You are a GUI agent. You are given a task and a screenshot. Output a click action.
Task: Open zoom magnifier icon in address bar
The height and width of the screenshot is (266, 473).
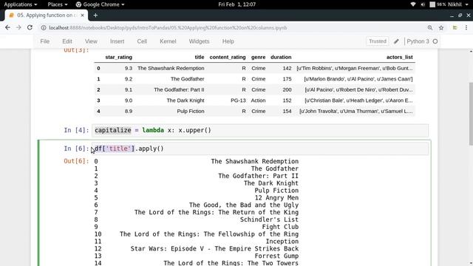tap(430, 28)
